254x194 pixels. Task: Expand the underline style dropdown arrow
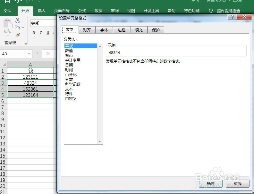53,33
